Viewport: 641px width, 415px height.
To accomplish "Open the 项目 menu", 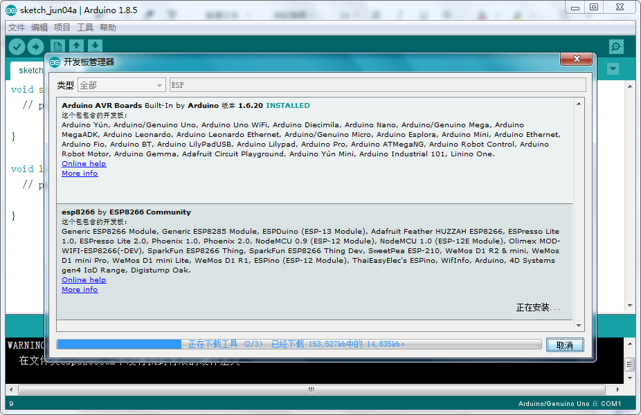I will (62, 28).
